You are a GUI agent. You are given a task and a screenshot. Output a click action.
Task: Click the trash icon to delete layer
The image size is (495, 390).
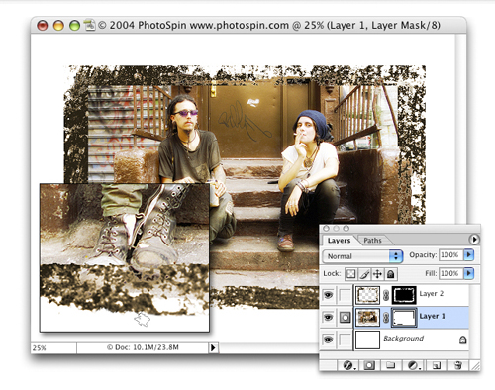click(458, 365)
